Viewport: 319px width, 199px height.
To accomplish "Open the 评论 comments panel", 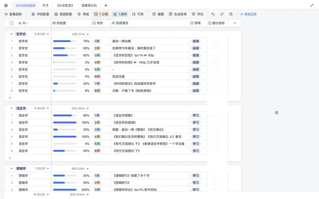I will (198, 14).
